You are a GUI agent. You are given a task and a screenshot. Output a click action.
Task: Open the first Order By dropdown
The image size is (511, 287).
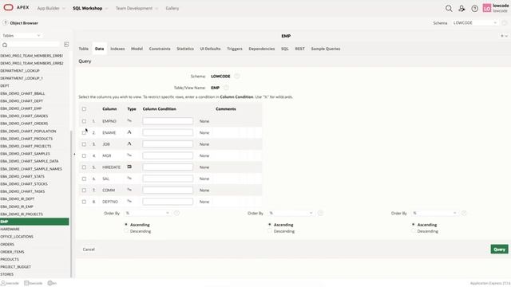[x=148, y=213]
